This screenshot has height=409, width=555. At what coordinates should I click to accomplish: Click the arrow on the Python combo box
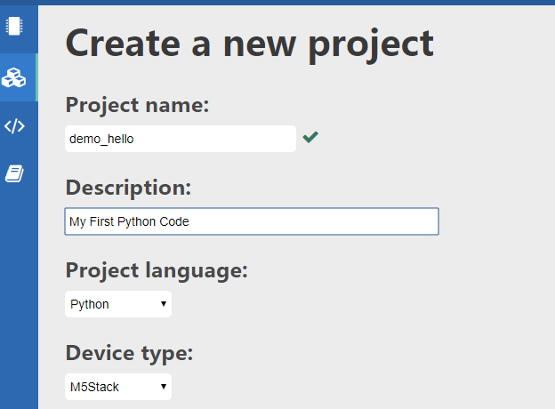coord(163,304)
